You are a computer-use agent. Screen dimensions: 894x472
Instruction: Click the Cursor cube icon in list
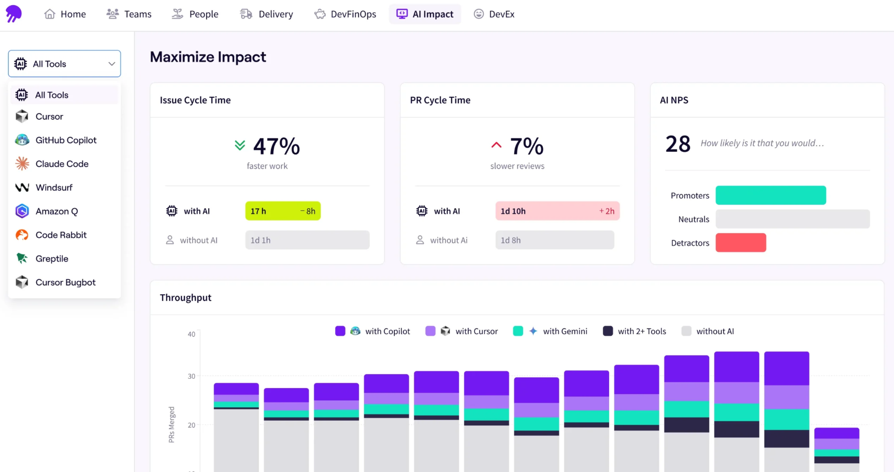tap(22, 117)
